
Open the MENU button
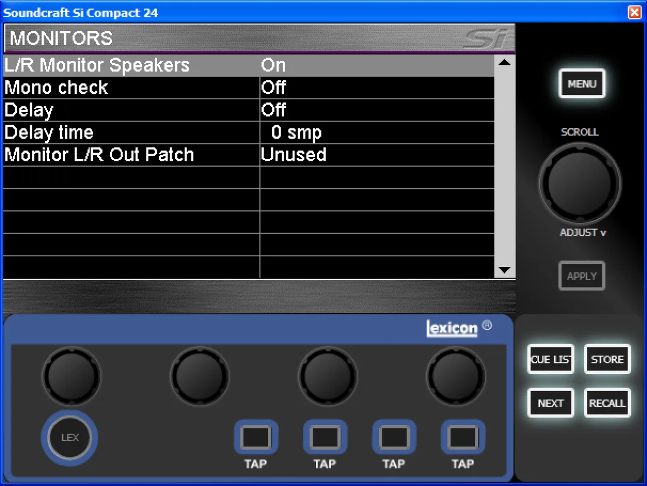(x=582, y=84)
